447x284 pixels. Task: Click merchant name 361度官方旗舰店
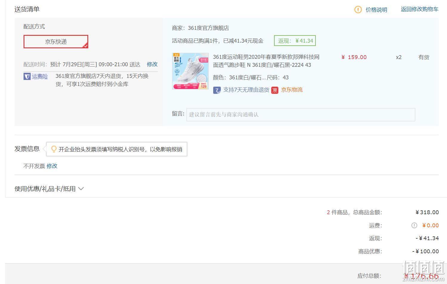point(208,28)
